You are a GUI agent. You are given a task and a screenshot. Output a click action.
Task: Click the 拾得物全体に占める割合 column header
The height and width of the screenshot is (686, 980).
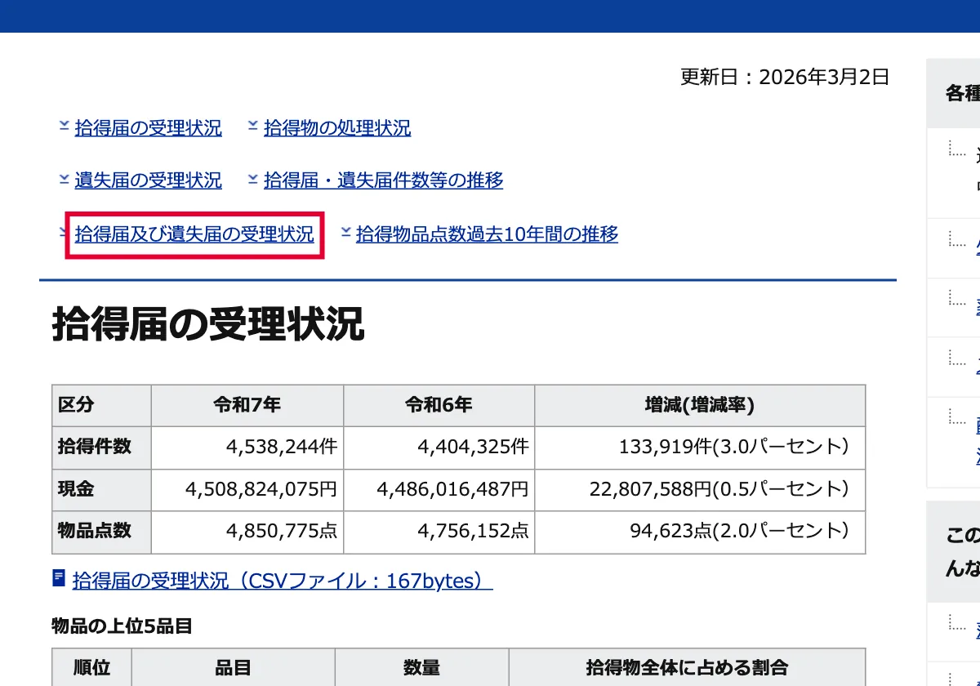(x=688, y=668)
